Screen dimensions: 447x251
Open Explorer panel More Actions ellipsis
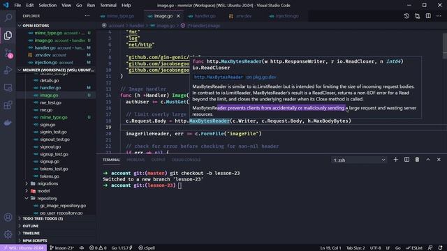87,16
